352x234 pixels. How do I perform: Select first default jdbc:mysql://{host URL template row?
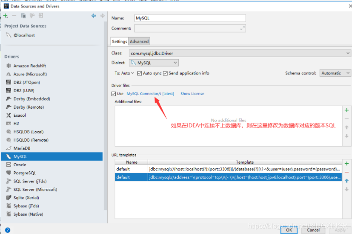click(x=229, y=169)
